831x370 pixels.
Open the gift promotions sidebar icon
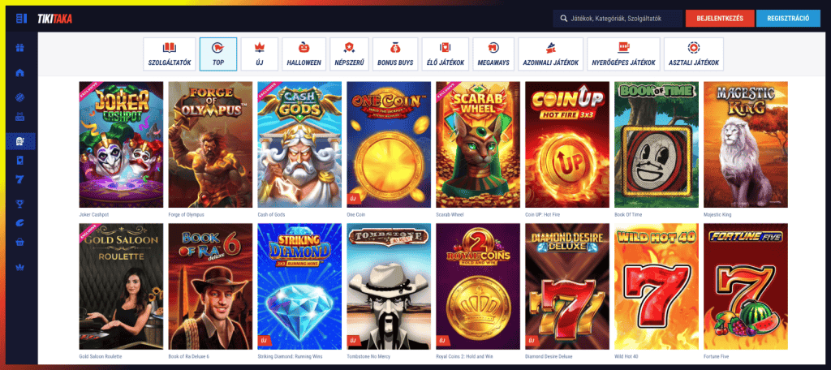click(20, 48)
